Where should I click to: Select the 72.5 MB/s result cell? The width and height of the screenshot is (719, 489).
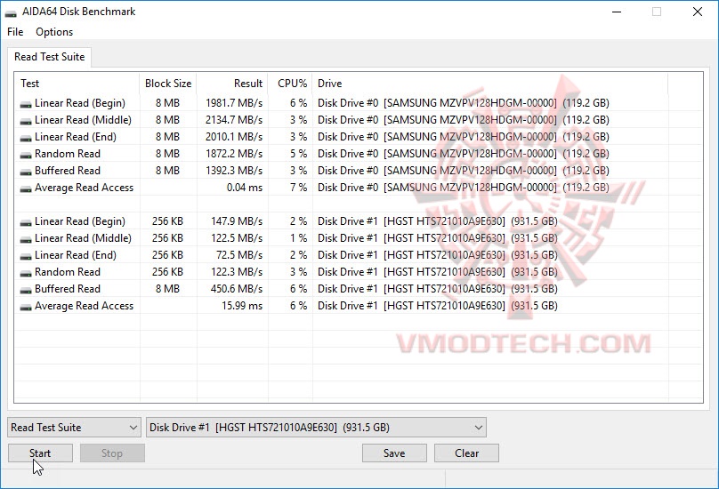pos(239,255)
